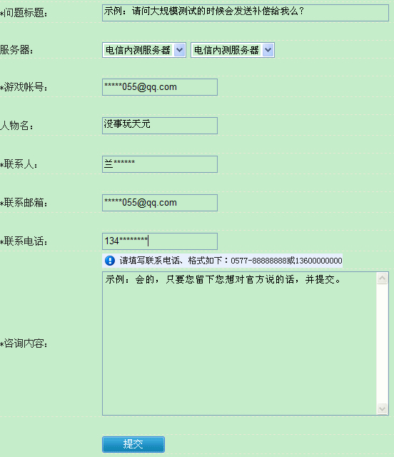Focus the 联系电话 phone input field

[x=160, y=241]
